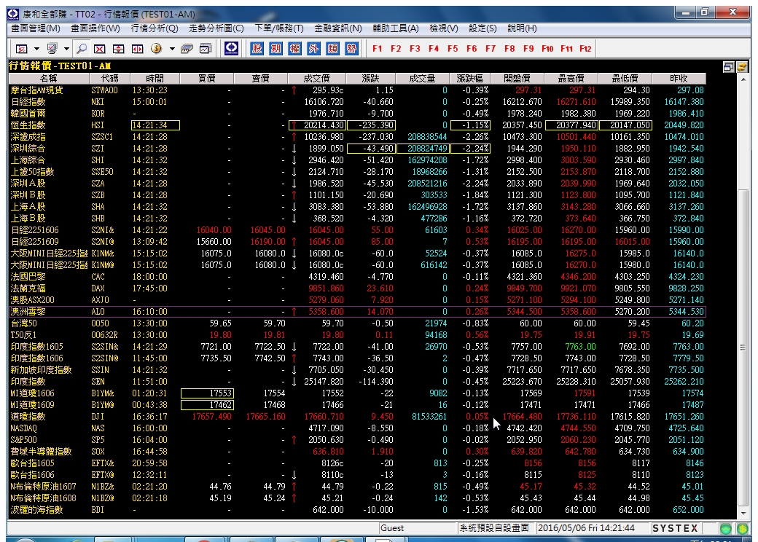The image size is (758, 542).
Task: Click the 成交量 column header
Action: point(422,78)
